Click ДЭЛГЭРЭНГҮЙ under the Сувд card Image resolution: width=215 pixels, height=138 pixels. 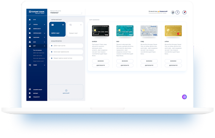click(149, 65)
